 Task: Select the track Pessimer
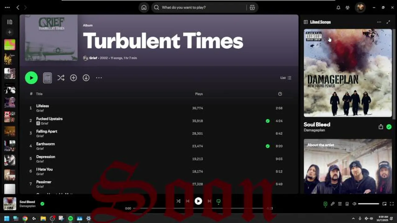pos(44,182)
